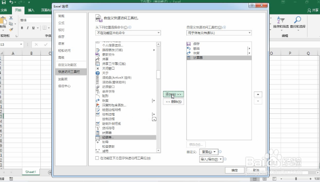Viewport: 320px width, 183px height.
Task: Open the Excel Name Box dropdown arrow
Action: click(x=21, y=44)
